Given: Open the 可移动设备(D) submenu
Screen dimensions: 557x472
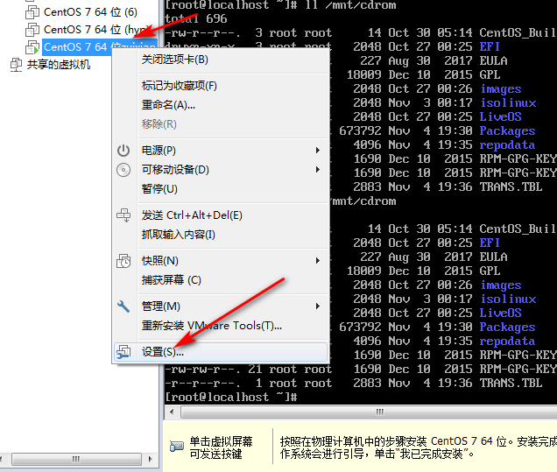Looking at the screenshot, I should [x=221, y=170].
